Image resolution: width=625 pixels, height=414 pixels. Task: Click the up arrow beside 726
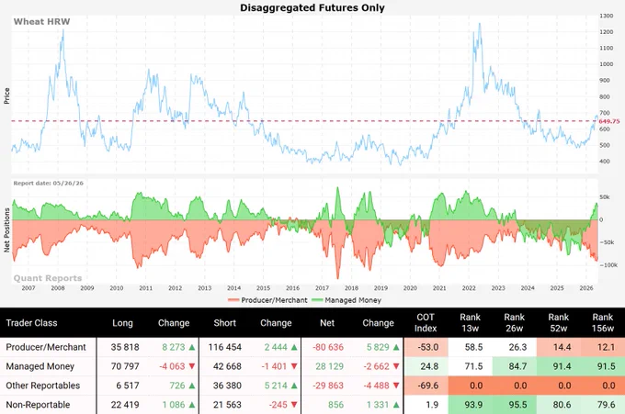(x=192, y=386)
